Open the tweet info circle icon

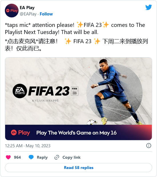pos(149,146)
